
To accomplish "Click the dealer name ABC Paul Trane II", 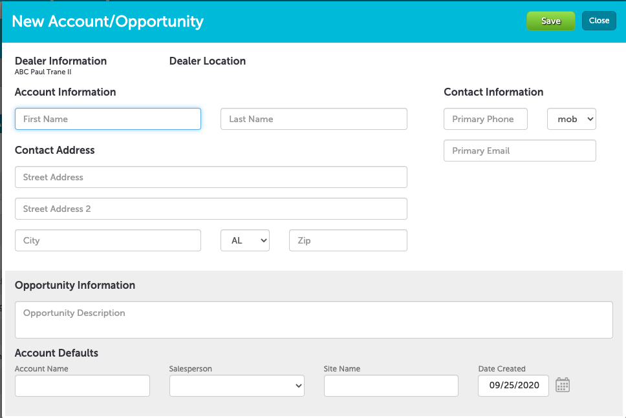I will tap(43, 72).
